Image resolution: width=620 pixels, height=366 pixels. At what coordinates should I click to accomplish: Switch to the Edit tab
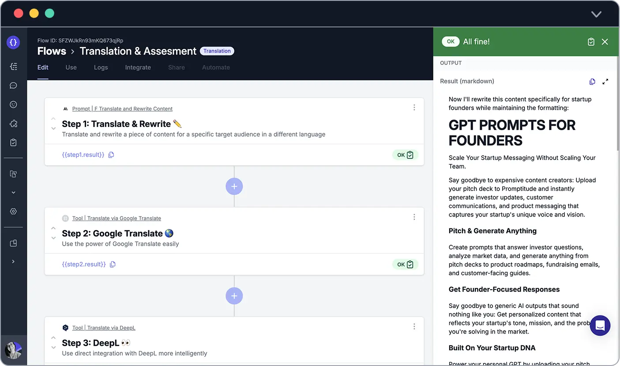[43, 67]
